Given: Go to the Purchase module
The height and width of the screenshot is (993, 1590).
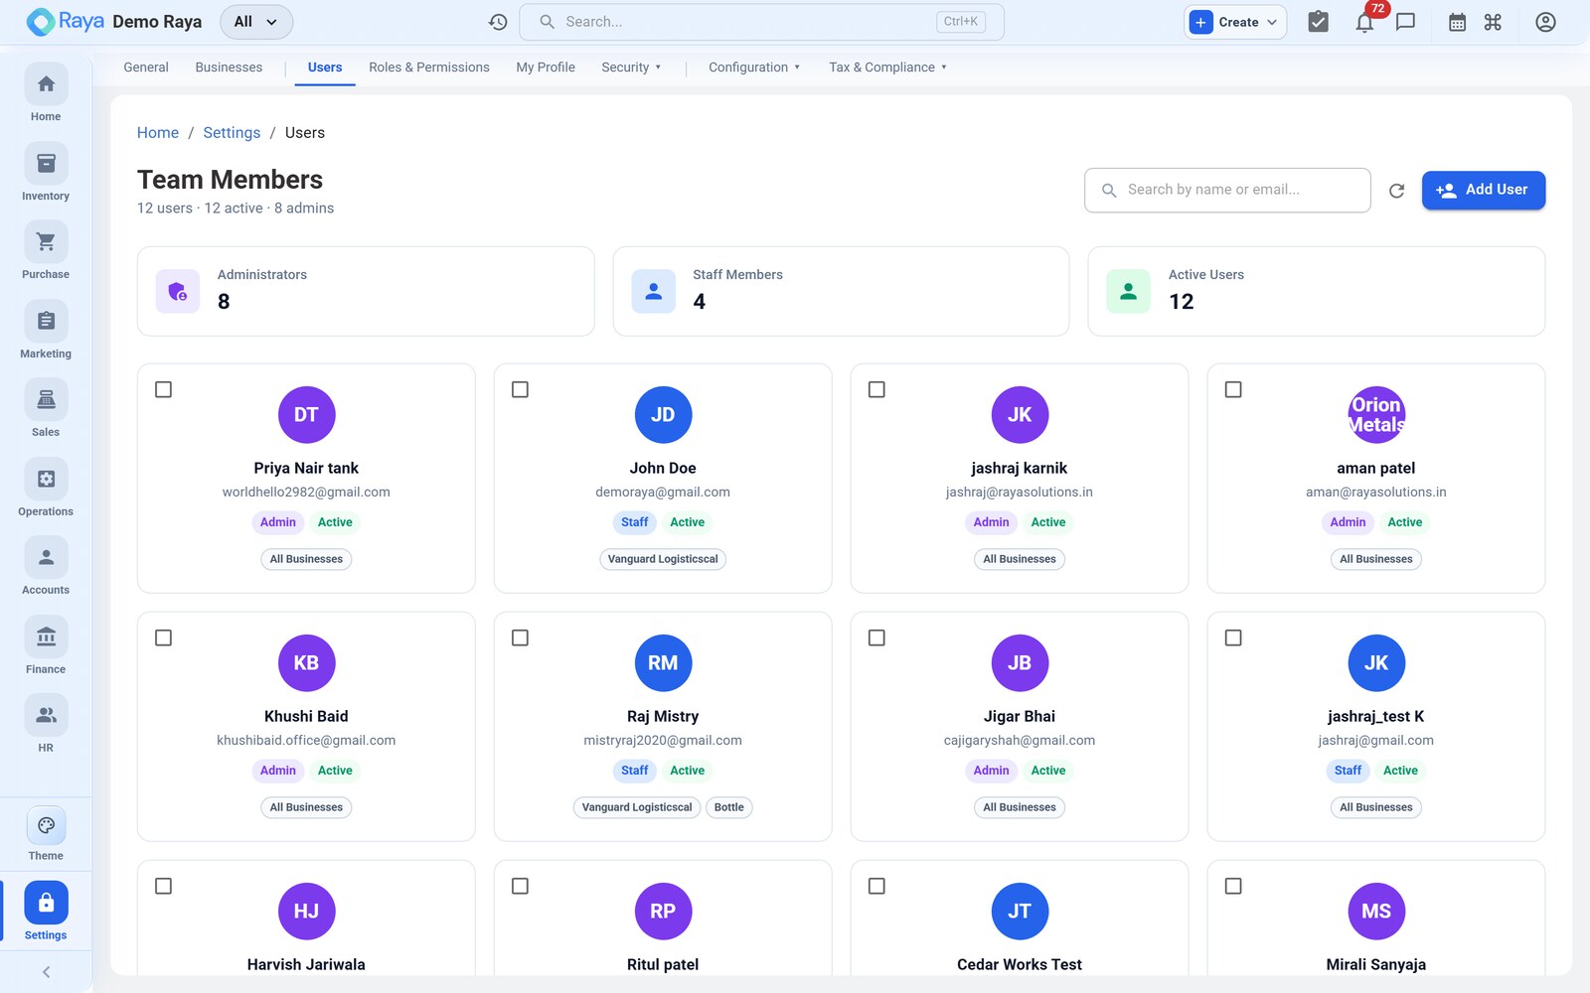Looking at the screenshot, I should [x=46, y=251].
